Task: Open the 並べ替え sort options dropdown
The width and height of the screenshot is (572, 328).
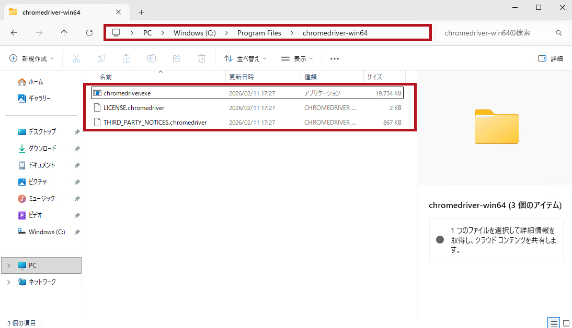Action: click(x=245, y=58)
